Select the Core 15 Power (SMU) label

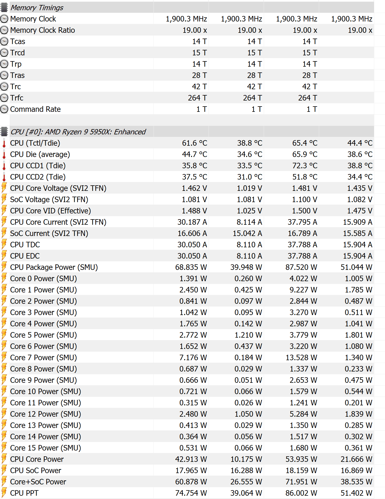[x=45, y=448]
